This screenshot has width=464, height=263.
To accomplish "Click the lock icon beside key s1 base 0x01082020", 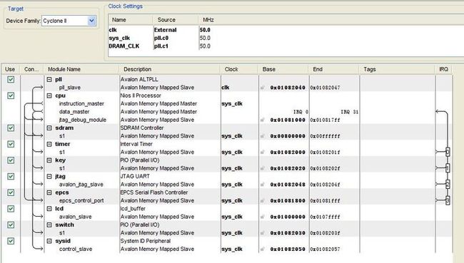I will [262, 168].
